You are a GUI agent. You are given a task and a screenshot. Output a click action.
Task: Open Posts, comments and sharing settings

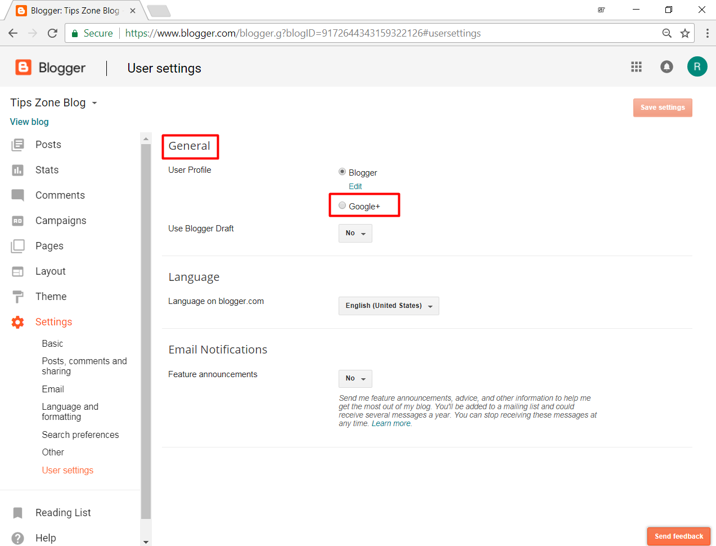(84, 366)
